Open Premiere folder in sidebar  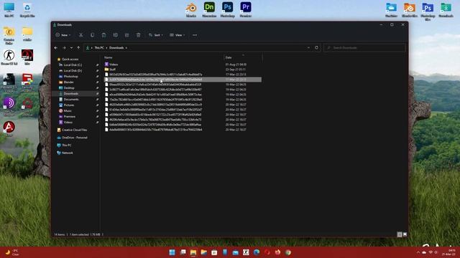[70, 116]
